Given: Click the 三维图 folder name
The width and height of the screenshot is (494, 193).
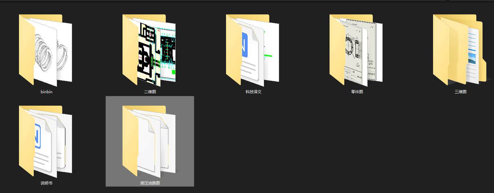Looking at the screenshot, I should (x=461, y=92).
